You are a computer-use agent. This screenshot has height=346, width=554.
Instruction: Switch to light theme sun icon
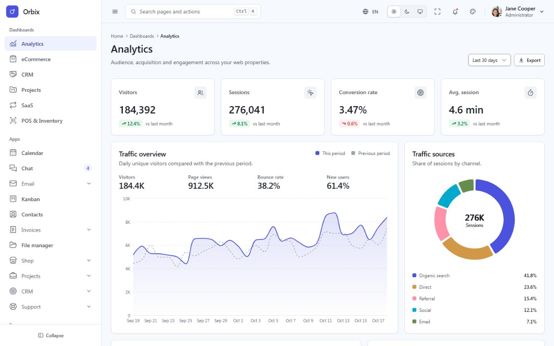394,12
